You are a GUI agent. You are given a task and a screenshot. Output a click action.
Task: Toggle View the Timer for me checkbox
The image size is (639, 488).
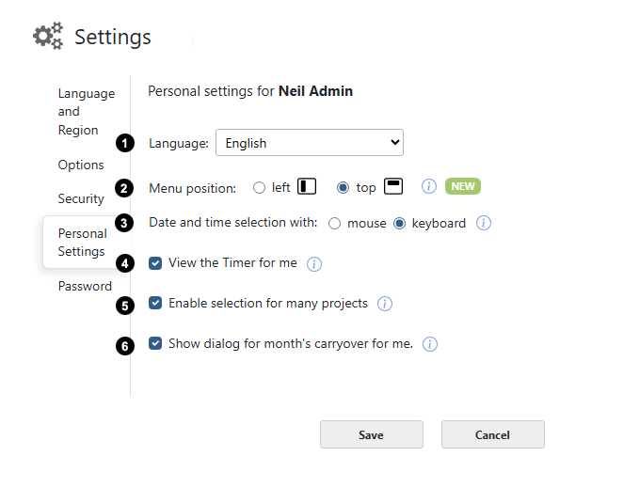pos(155,263)
